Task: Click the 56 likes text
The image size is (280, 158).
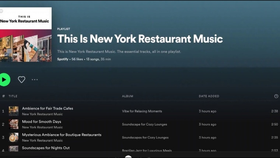Action: [77, 59]
